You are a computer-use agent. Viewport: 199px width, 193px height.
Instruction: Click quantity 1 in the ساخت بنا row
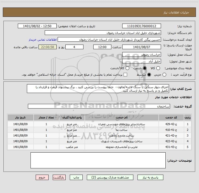[46, 130]
